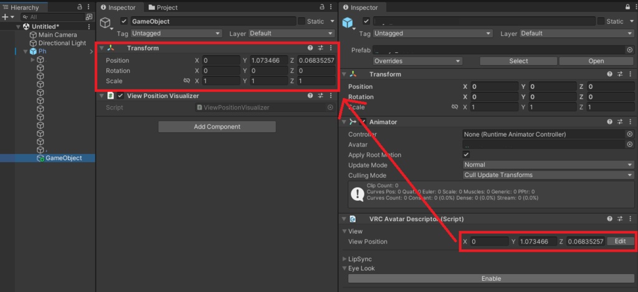Switch to the Project tab
This screenshot has width=638, height=292.
click(x=163, y=7)
